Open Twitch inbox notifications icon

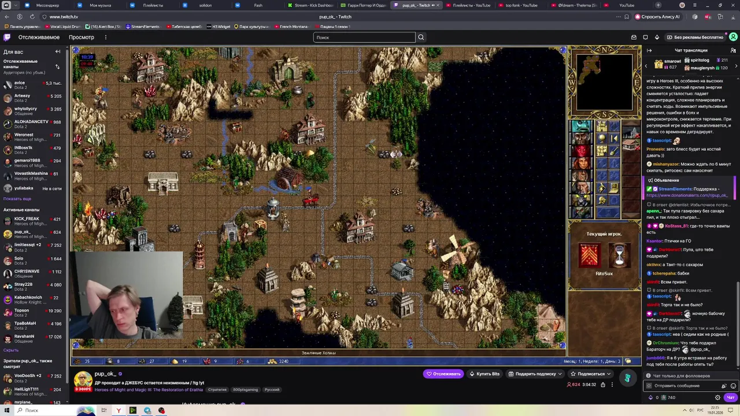pos(634,37)
